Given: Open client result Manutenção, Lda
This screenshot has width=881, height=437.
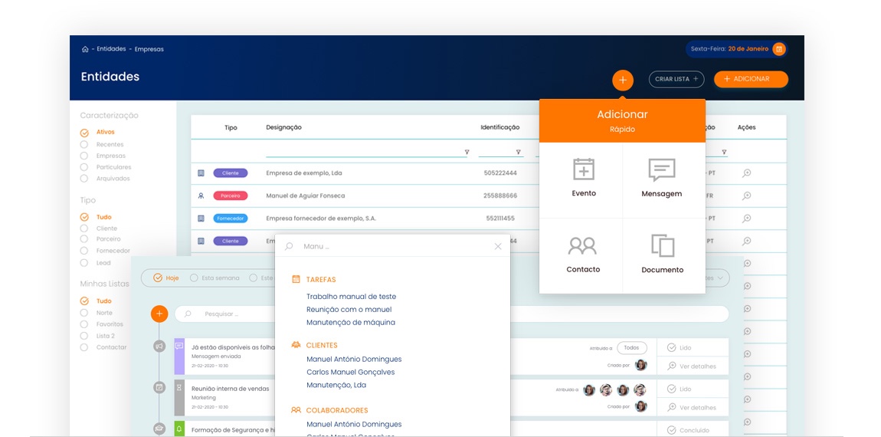Looking at the screenshot, I should 336,385.
